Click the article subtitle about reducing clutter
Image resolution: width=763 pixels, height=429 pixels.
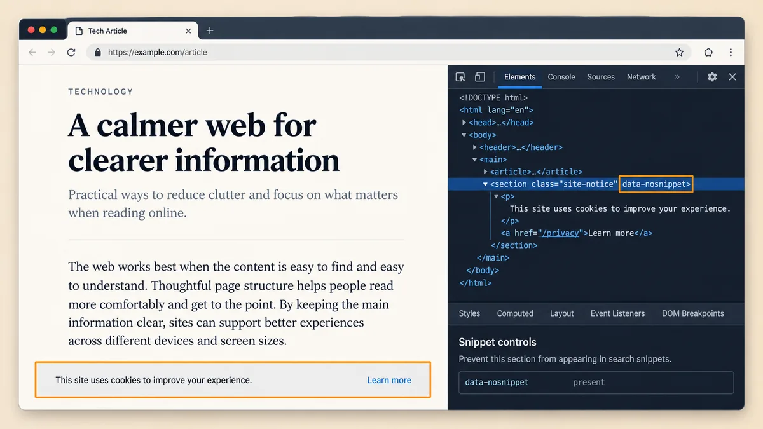[x=233, y=203]
